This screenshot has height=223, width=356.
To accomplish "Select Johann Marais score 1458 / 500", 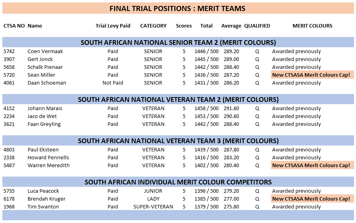I will (x=206, y=109).
